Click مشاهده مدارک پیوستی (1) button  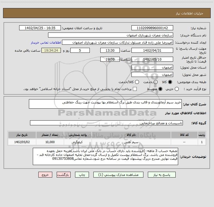[x=118, y=175]
